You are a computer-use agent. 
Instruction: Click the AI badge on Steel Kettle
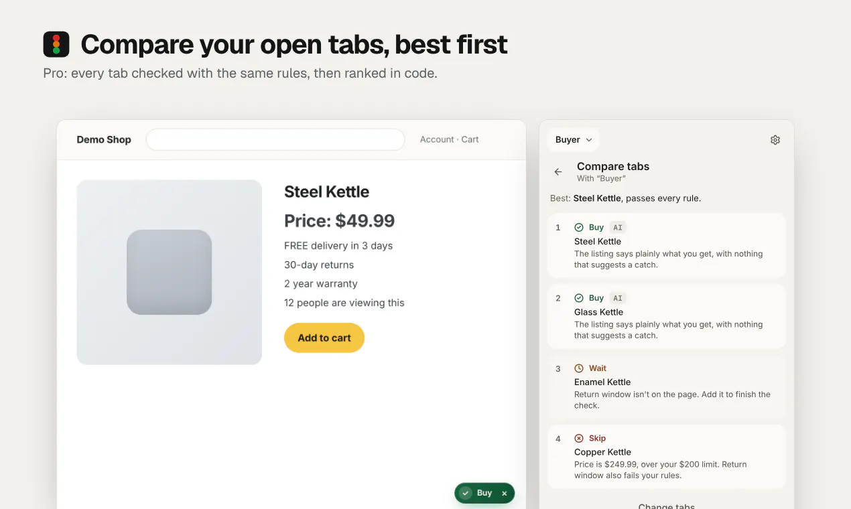click(x=618, y=228)
